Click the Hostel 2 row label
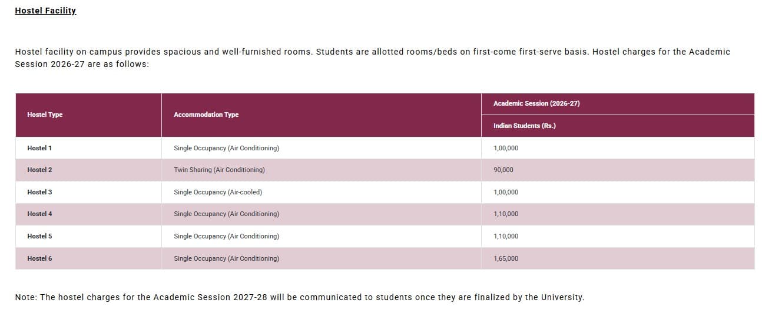Screen dimensions: 762x313 pos(39,170)
